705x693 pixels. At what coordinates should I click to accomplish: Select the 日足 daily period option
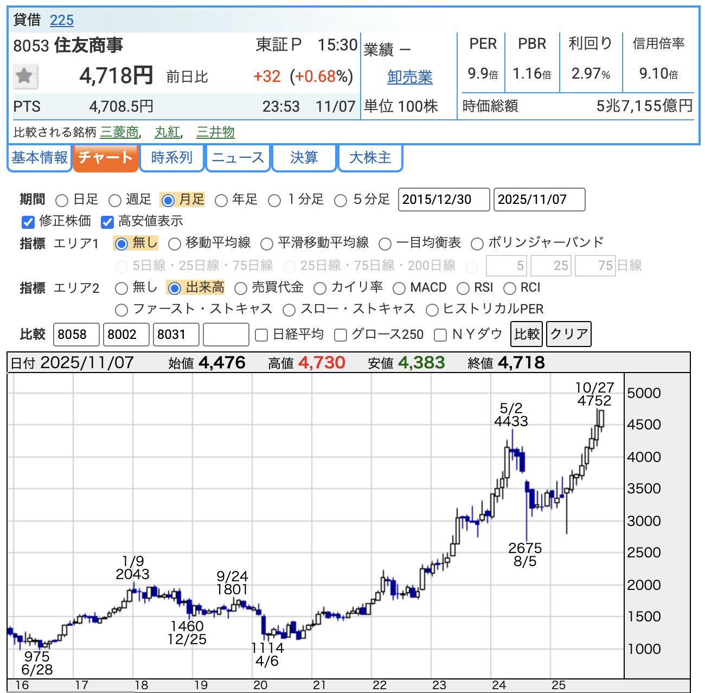coord(62,201)
